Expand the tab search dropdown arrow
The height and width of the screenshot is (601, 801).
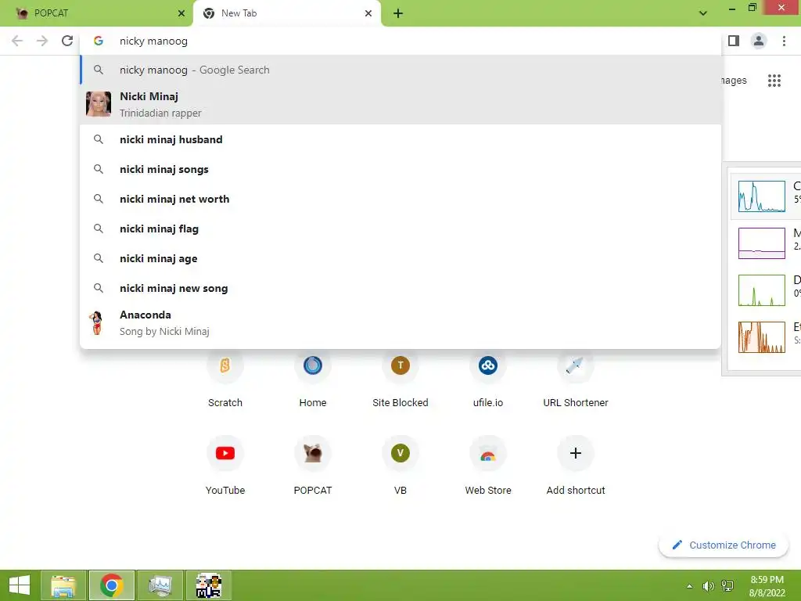pyautogui.click(x=703, y=13)
